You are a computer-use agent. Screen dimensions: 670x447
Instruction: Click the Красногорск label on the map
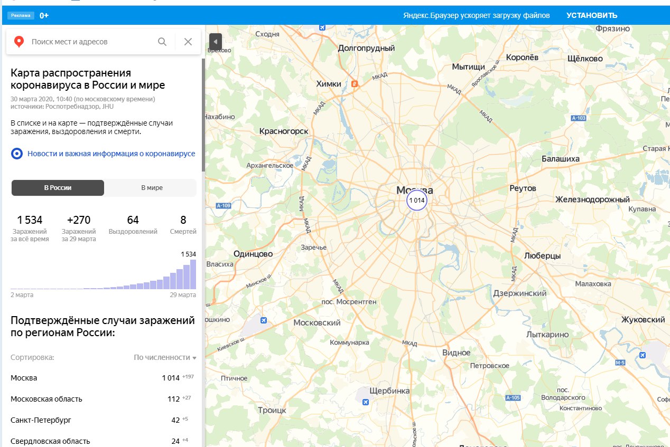pos(284,131)
